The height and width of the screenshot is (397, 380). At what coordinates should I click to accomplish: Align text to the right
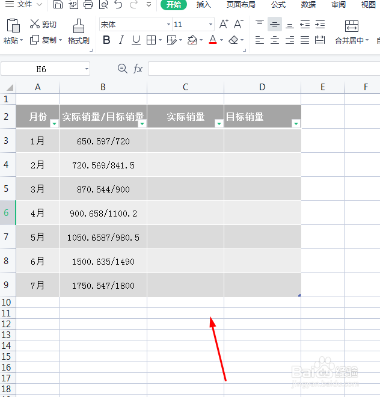(x=290, y=40)
